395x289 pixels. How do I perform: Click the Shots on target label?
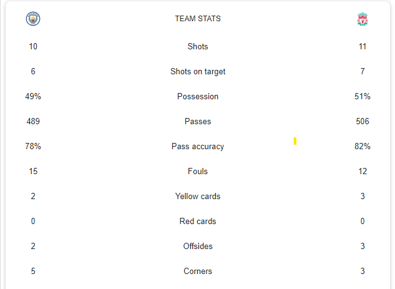coord(198,72)
